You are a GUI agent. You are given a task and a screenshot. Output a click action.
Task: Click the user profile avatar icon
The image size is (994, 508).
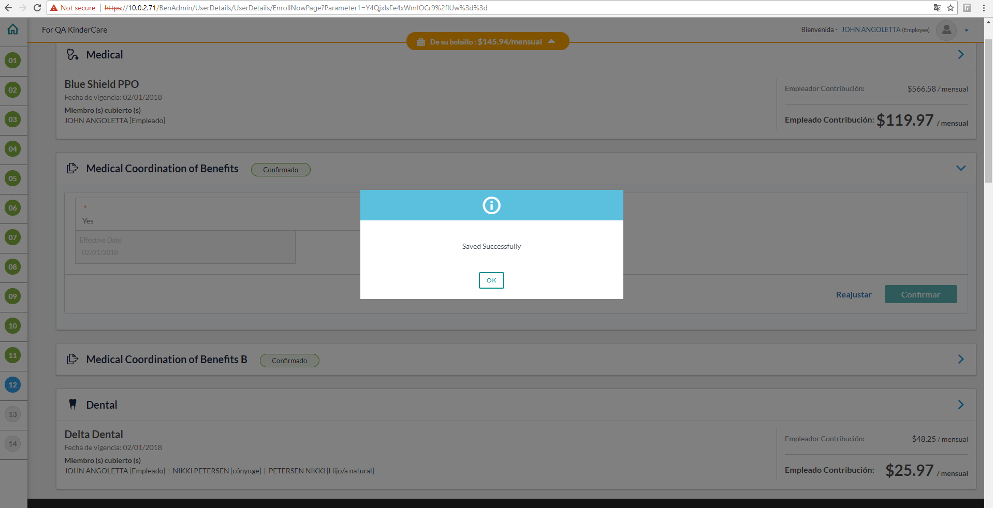[946, 30]
